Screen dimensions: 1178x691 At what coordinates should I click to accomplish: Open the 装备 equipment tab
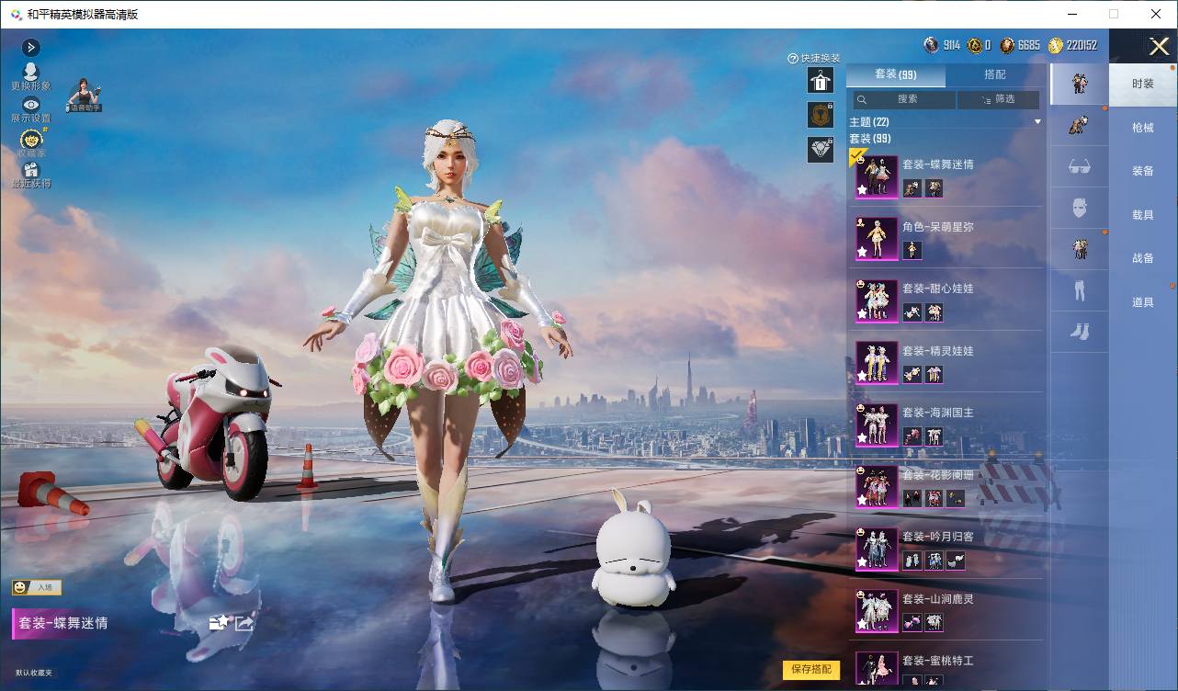coord(1143,171)
